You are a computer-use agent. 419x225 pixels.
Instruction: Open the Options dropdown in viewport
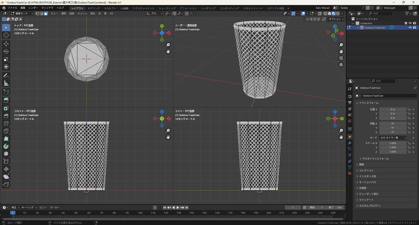click(336, 19)
